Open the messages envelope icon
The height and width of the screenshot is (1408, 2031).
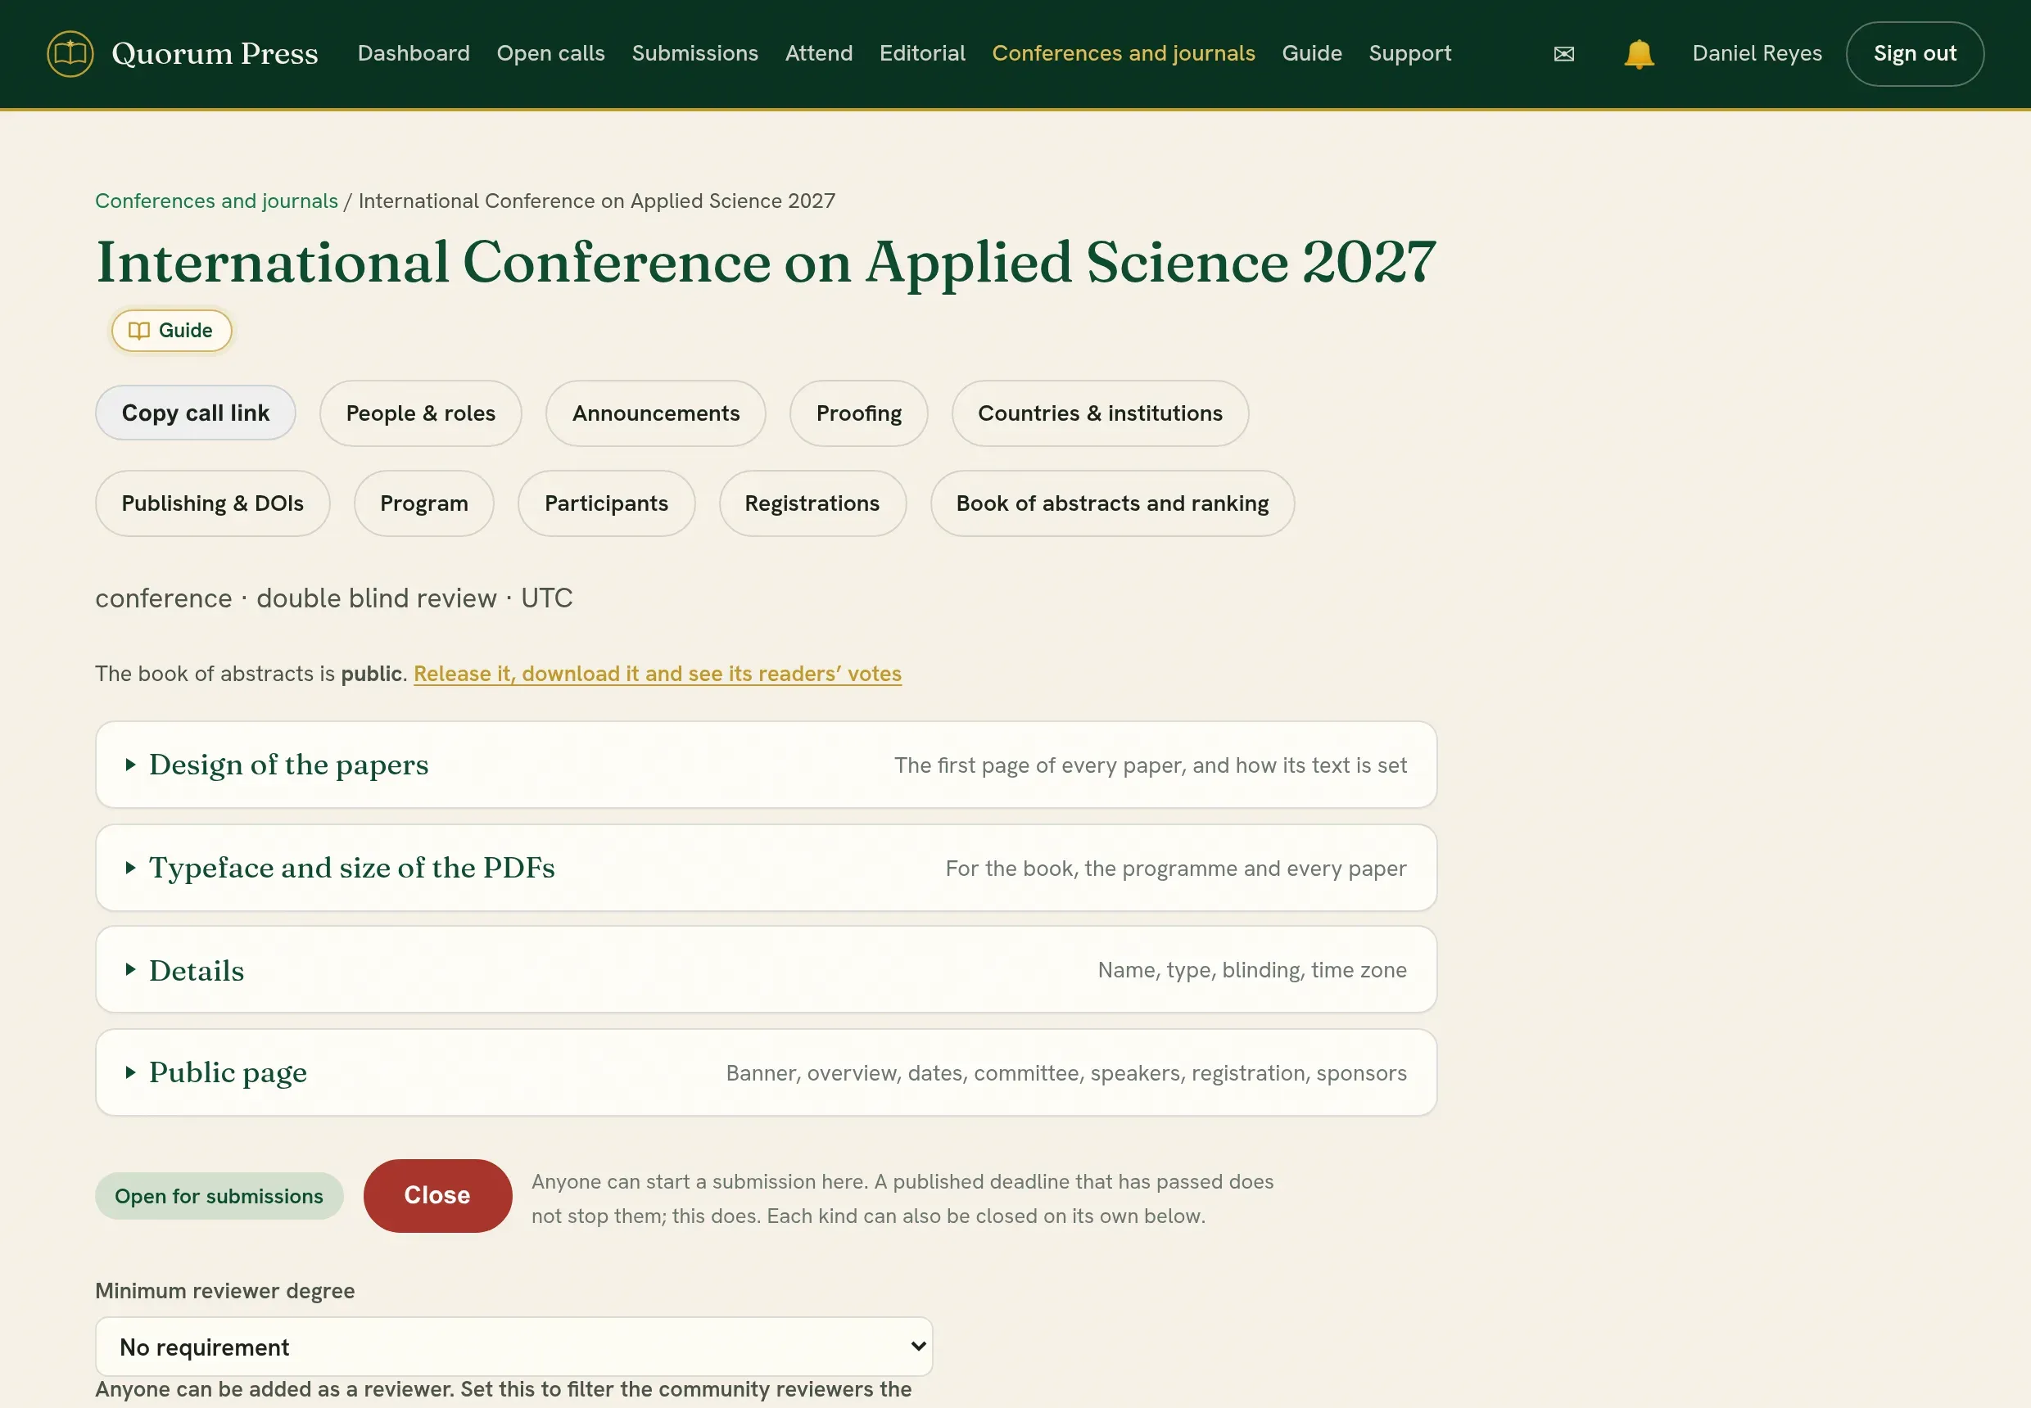pyautogui.click(x=1563, y=54)
